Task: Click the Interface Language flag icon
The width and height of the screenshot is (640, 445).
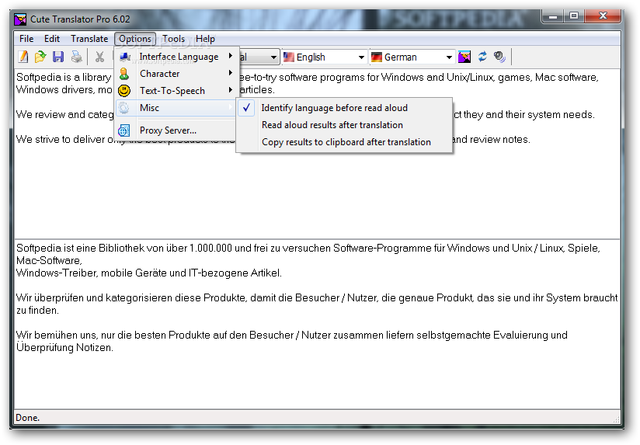Action: pyautogui.click(x=124, y=57)
